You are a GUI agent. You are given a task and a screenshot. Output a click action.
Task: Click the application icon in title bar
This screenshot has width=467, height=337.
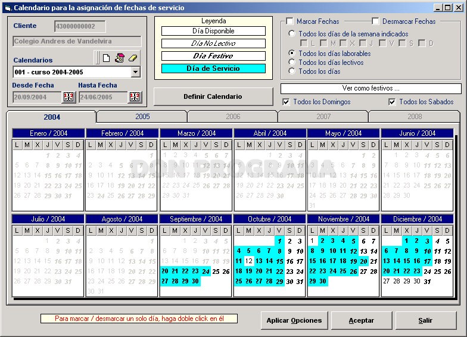point(8,8)
